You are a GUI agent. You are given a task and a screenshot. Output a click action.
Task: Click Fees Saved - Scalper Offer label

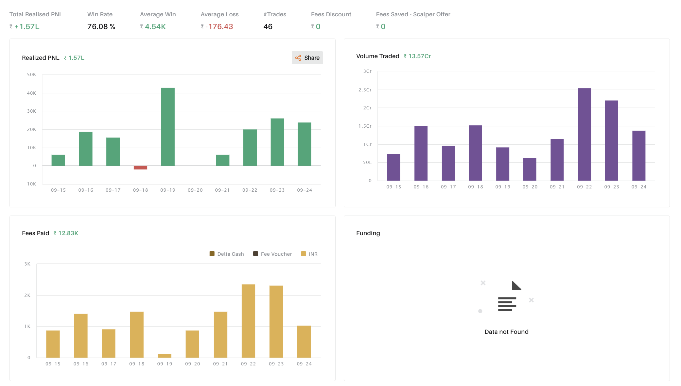click(413, 14)
